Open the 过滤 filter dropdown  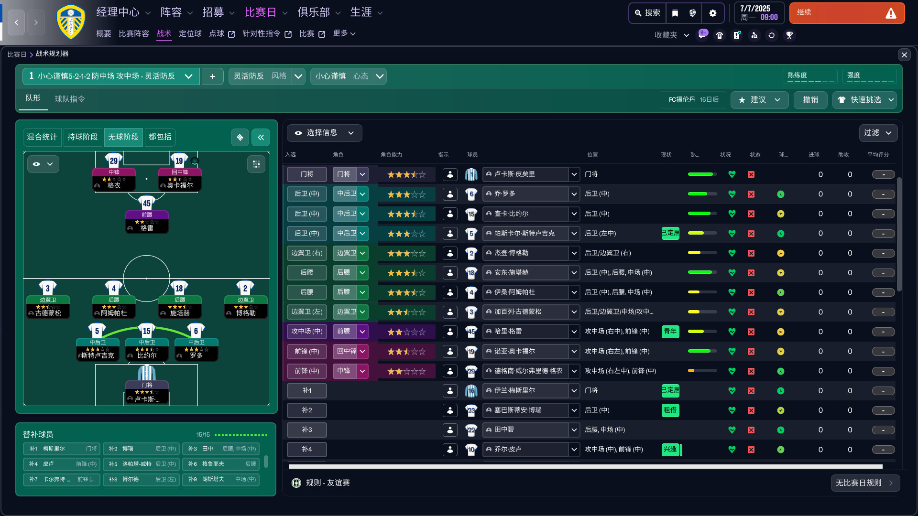pyautogui.click(x=878, y=133)
